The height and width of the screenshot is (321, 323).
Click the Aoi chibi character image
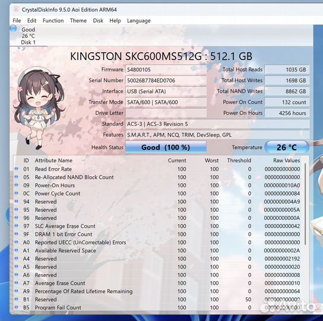39,108
